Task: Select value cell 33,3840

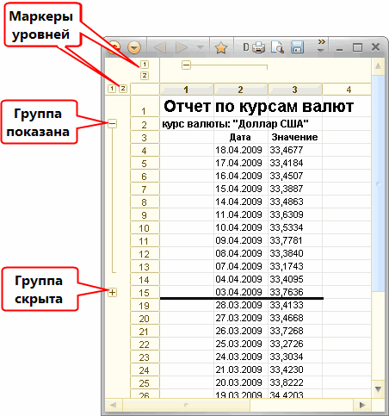Action: [295, 253]
